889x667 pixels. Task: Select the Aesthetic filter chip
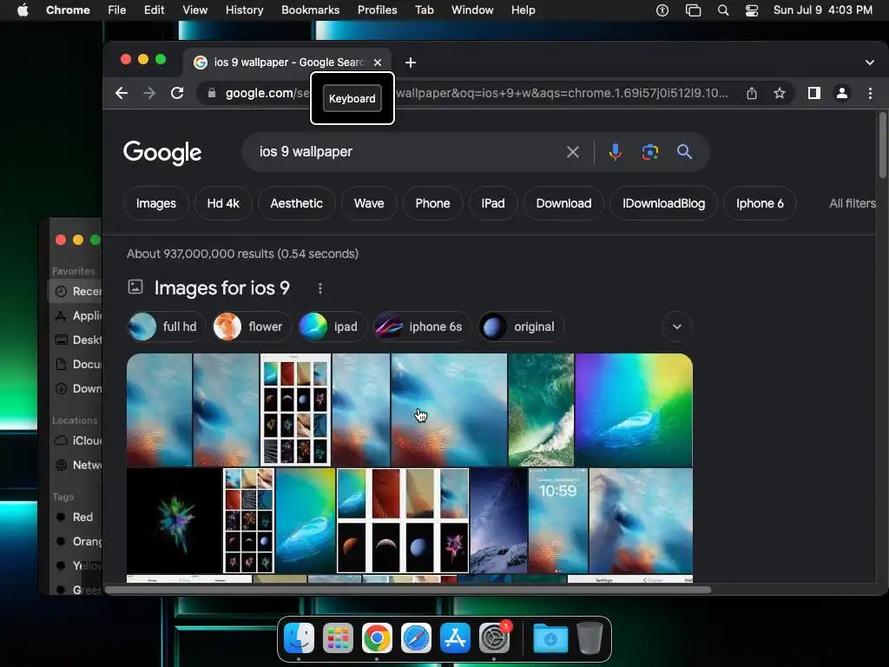click(x=297, y=203)
